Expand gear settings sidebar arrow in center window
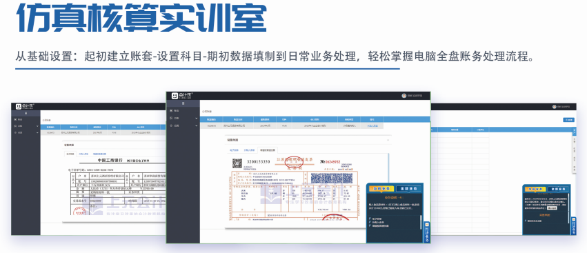The width and height of the screenshot is (587, 253). (197, 125)
